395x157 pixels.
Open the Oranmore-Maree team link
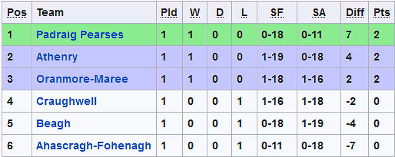tap(82, 79)
